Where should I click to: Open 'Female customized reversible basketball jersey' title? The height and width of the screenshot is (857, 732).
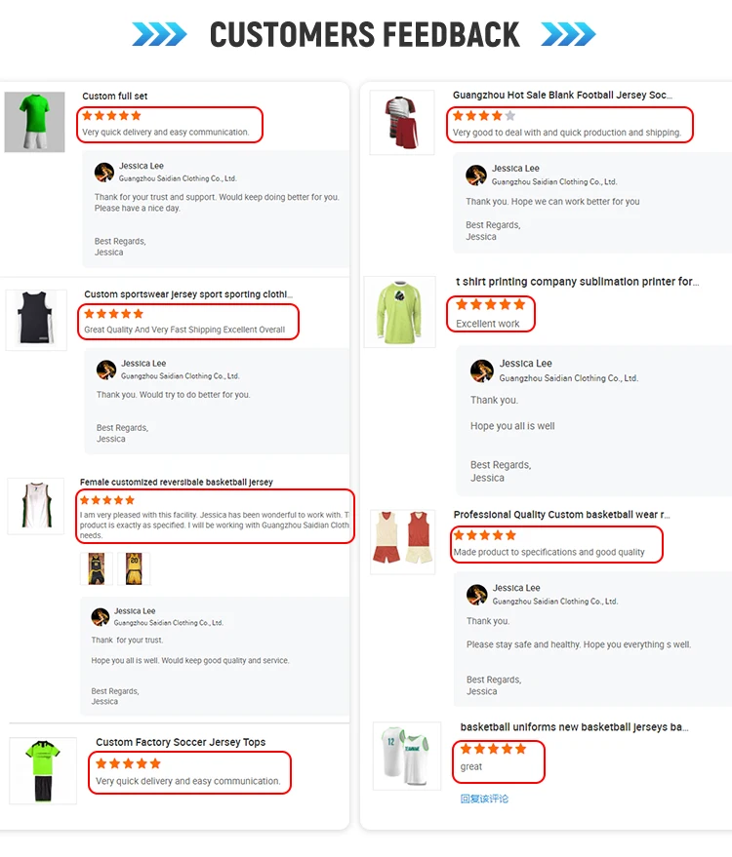(x=176, y=482)
